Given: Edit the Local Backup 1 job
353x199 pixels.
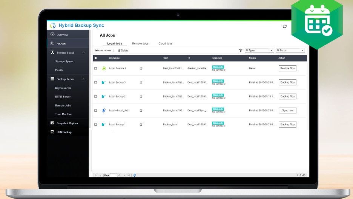Looking at the screenshot, I should point(141,125).
